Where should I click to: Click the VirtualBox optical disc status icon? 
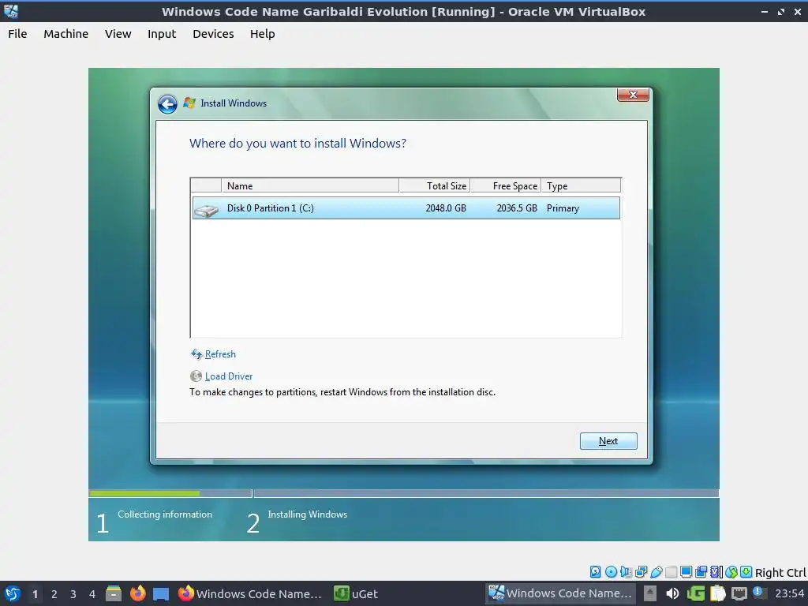612,571
